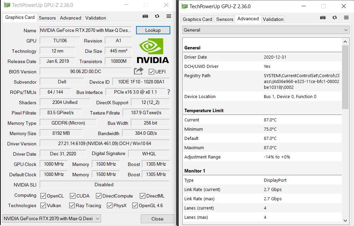Click the Lookup button

coord(153,30)
